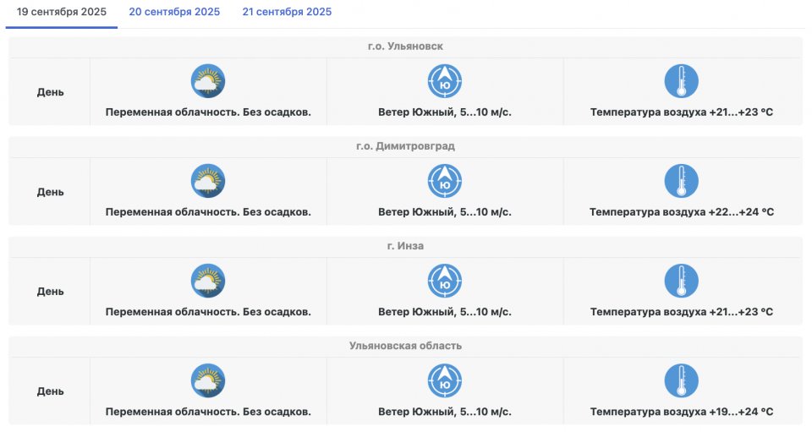The width and height of the screenshot is (812, 432).
Task: Click the partly cloudy icon for Димитровград
Action: click(x=208, y=181)
